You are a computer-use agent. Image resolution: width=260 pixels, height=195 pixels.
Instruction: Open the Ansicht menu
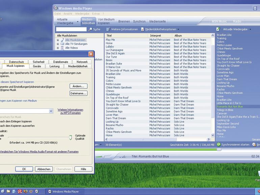point(68,13)
